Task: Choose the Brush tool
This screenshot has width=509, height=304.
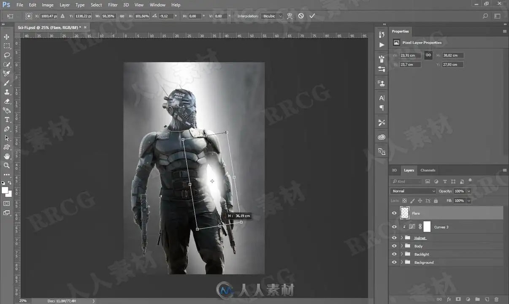Action: pos(7,83)
